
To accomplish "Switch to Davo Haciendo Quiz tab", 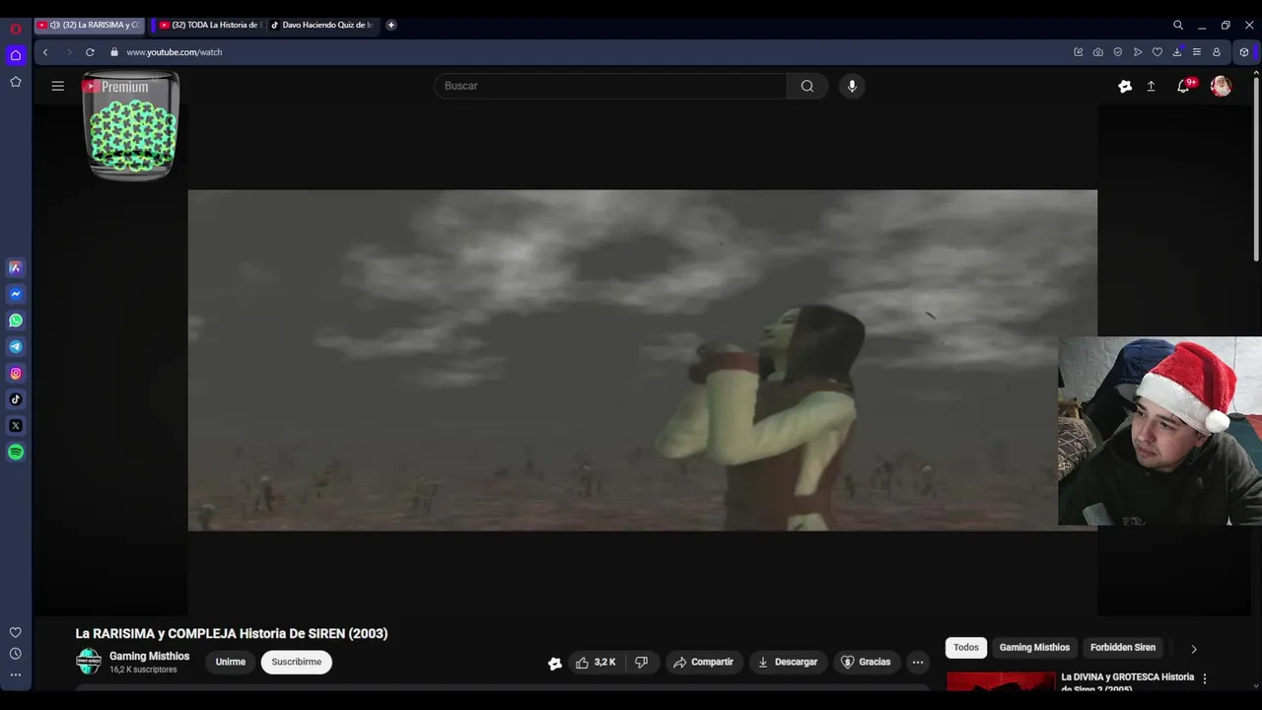I will [x=322, y=25].
